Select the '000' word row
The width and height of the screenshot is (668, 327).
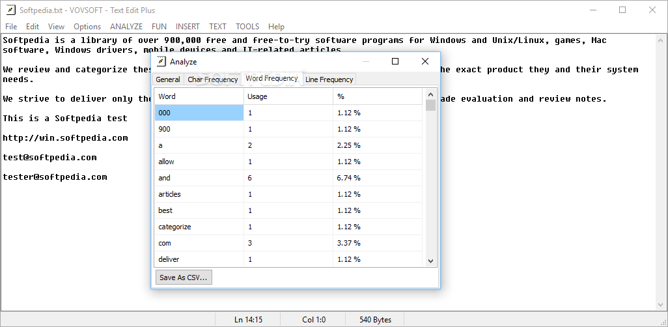(288, 113)
